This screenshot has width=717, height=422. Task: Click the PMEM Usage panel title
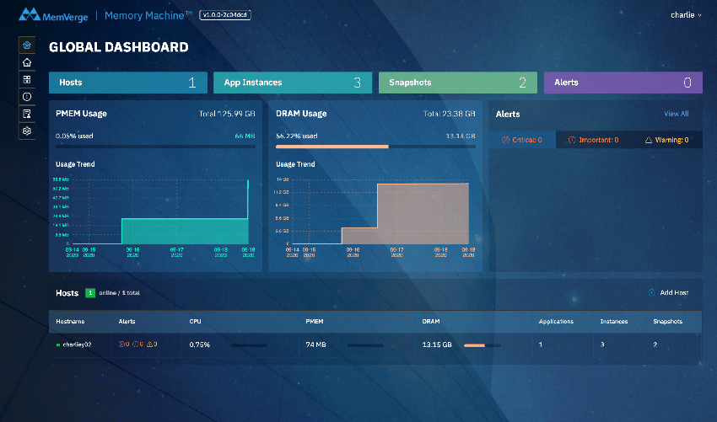coord(81,114)
